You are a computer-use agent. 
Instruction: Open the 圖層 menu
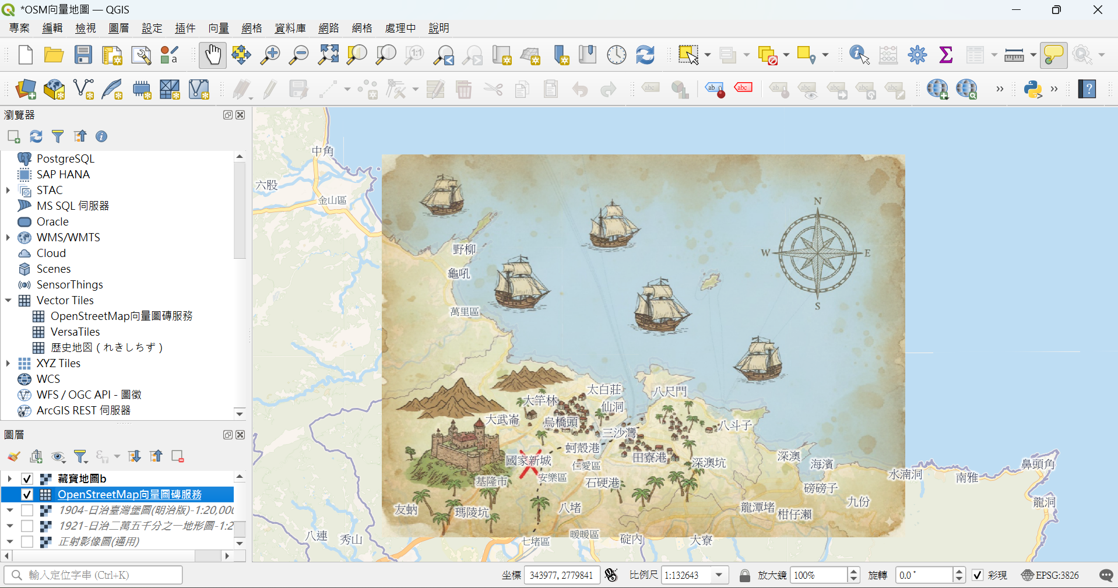119,29
